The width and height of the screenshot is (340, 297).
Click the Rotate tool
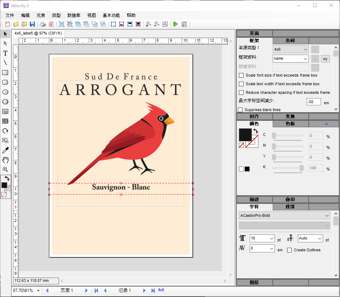[x=5, y=131]
